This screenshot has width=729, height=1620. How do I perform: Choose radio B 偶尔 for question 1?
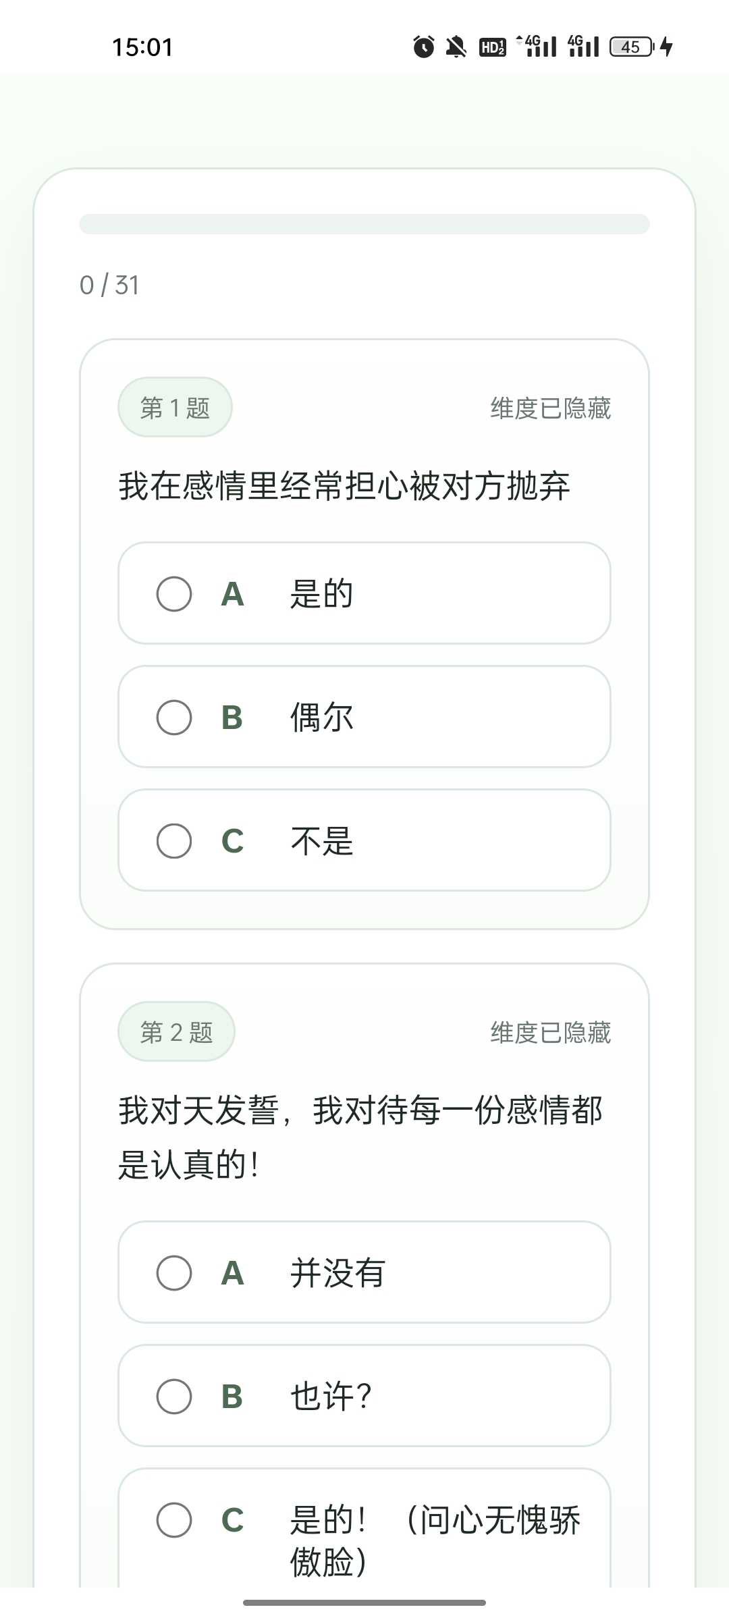(x=174, y=717)
